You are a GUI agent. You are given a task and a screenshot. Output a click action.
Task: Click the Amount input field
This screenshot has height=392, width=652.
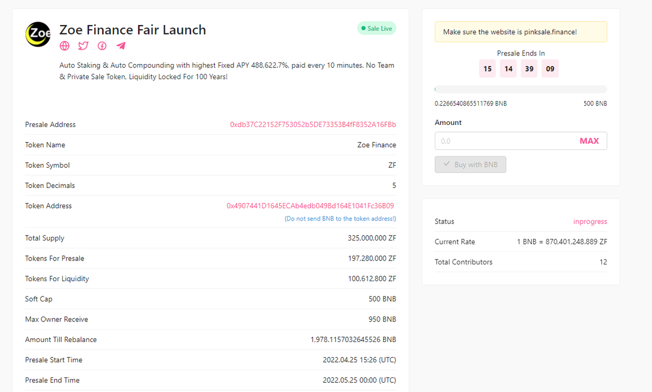pyautogui.click(x=505, y=141)
